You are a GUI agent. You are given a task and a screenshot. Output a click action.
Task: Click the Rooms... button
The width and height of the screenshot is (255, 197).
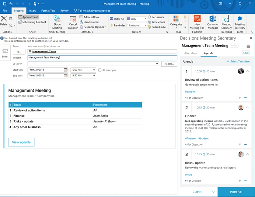[x=169, y=64]
